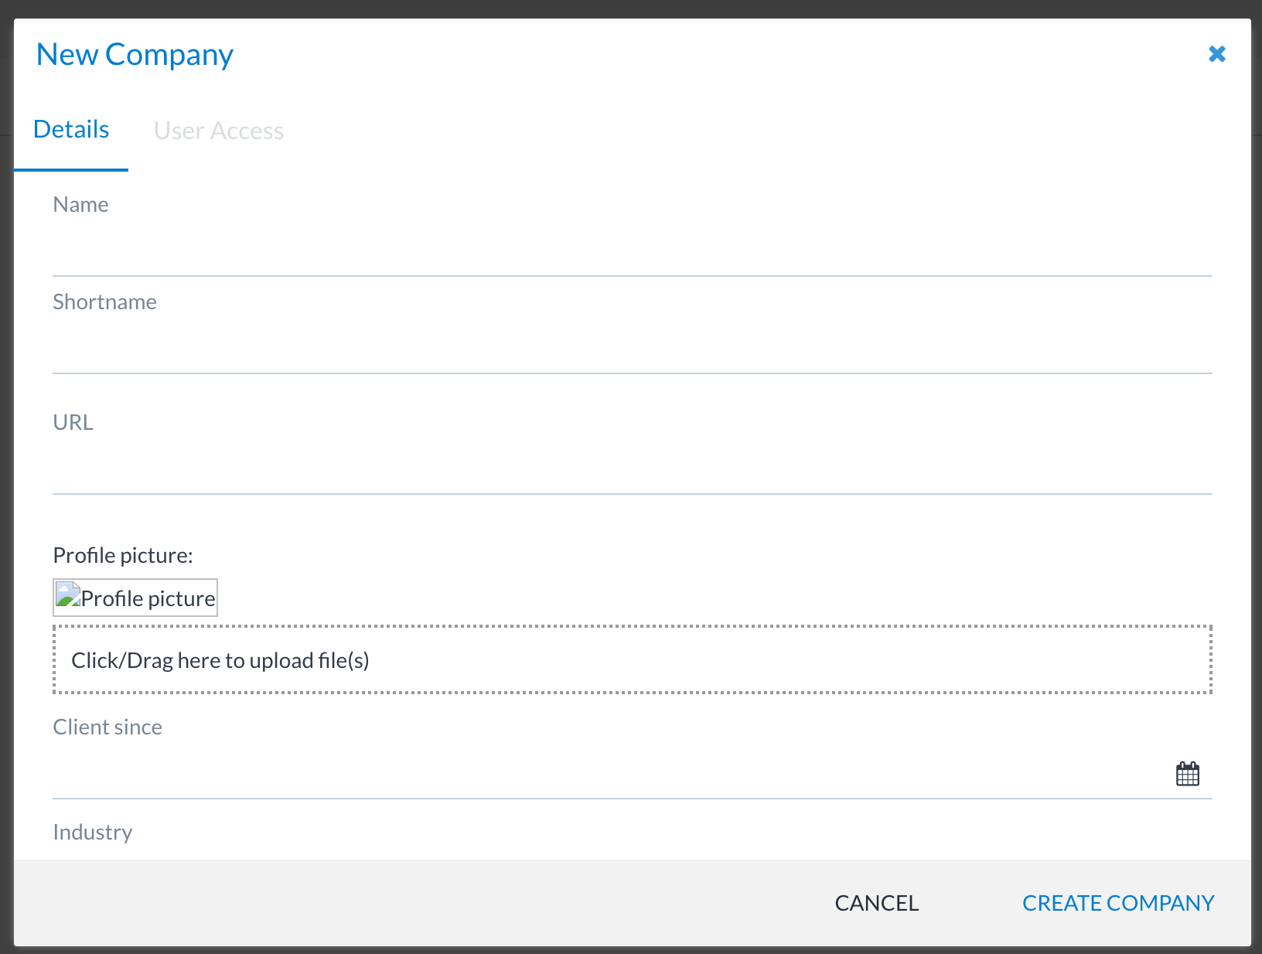Image resolution: width=1262 pixels, height=954 pixels.
Task: Click the Name field label
Action: (x=80, y=205)
